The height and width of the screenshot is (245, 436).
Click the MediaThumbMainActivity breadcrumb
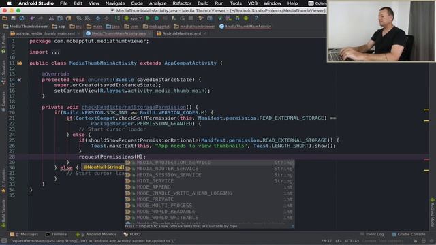245,27
